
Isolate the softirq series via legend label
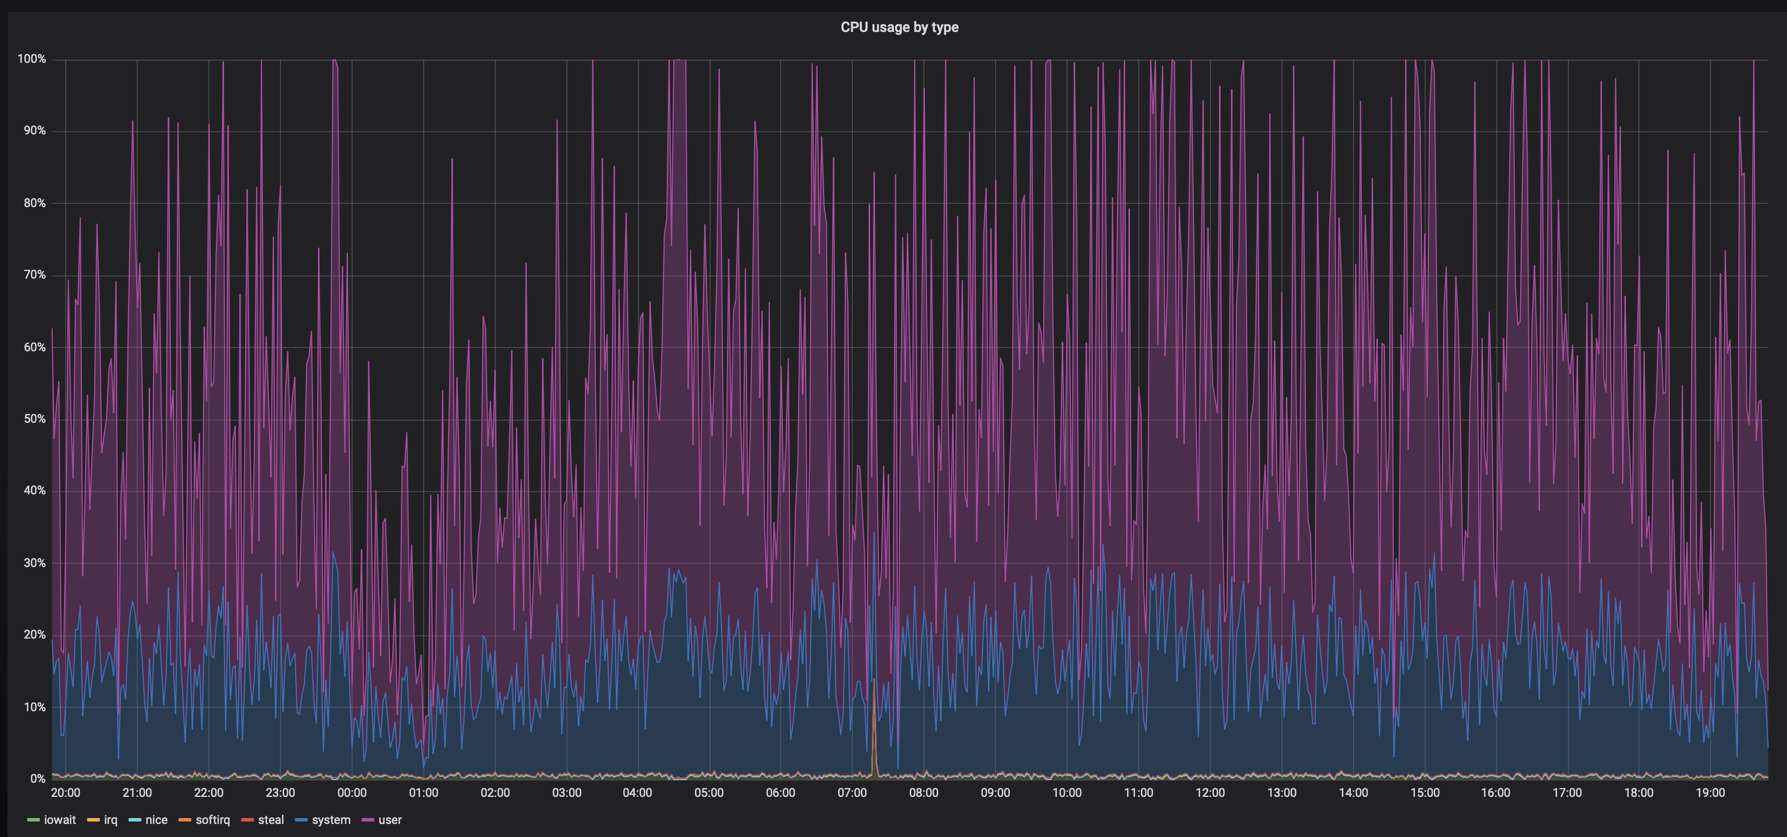pyautogui.click(x=212, y=820)
